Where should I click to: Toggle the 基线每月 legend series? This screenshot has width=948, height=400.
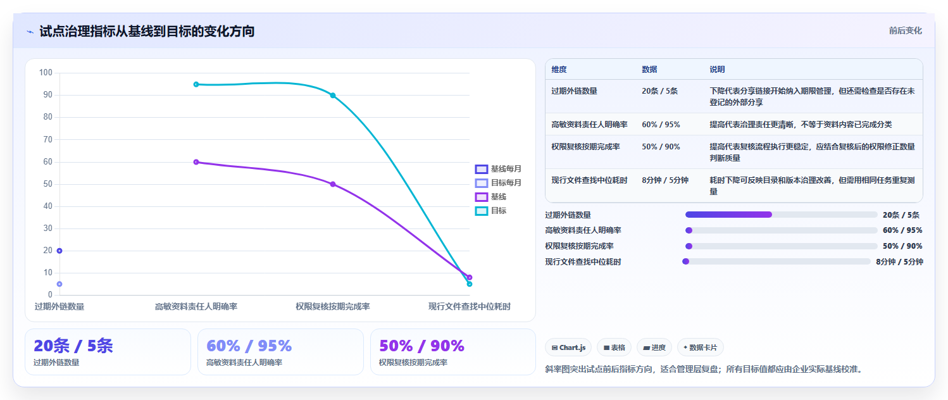coord(498,169)
